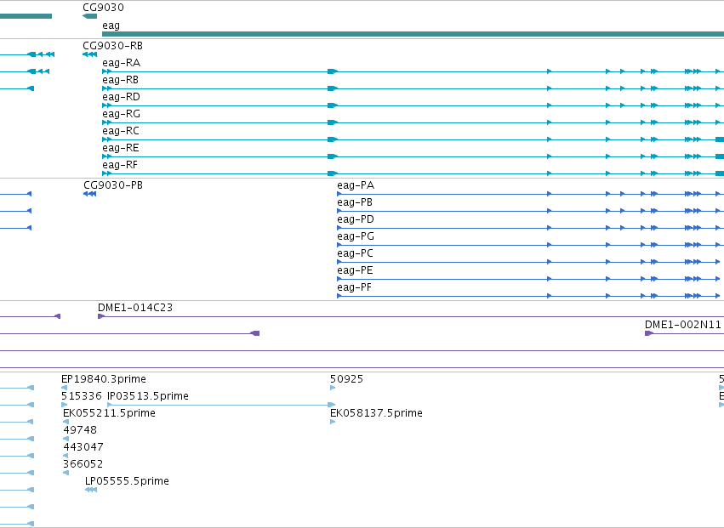Select the IP03513.5prime label
The height and width of the screenshot is (528, 724).
pos(148,396)
